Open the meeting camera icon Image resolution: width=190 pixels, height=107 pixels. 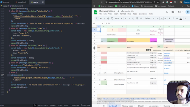[179, 12]
